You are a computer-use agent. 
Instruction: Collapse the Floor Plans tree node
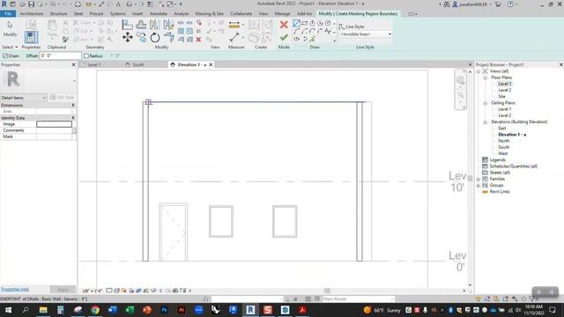486,77
